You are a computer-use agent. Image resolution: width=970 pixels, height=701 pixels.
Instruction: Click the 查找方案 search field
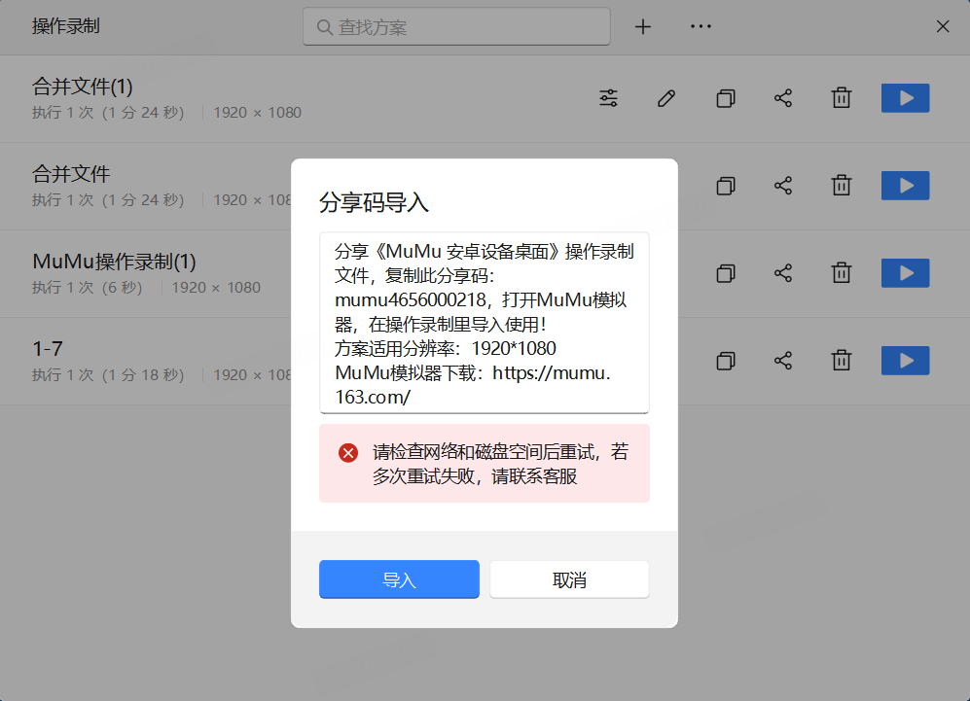pyautogui.click(x=457, y=27)
